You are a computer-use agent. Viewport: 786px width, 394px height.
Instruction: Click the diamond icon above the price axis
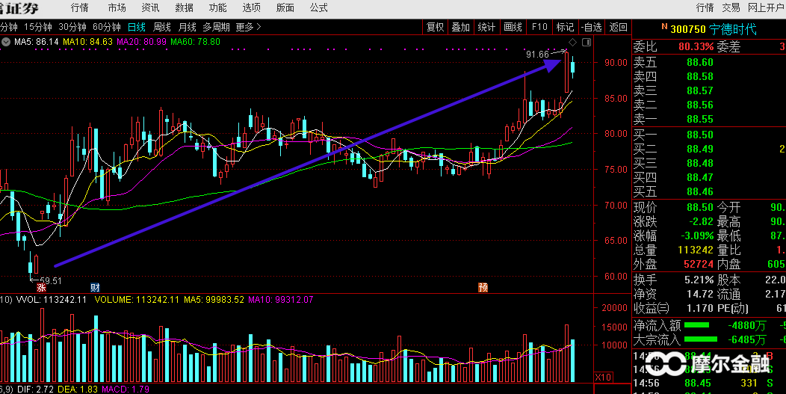point(572,41)
